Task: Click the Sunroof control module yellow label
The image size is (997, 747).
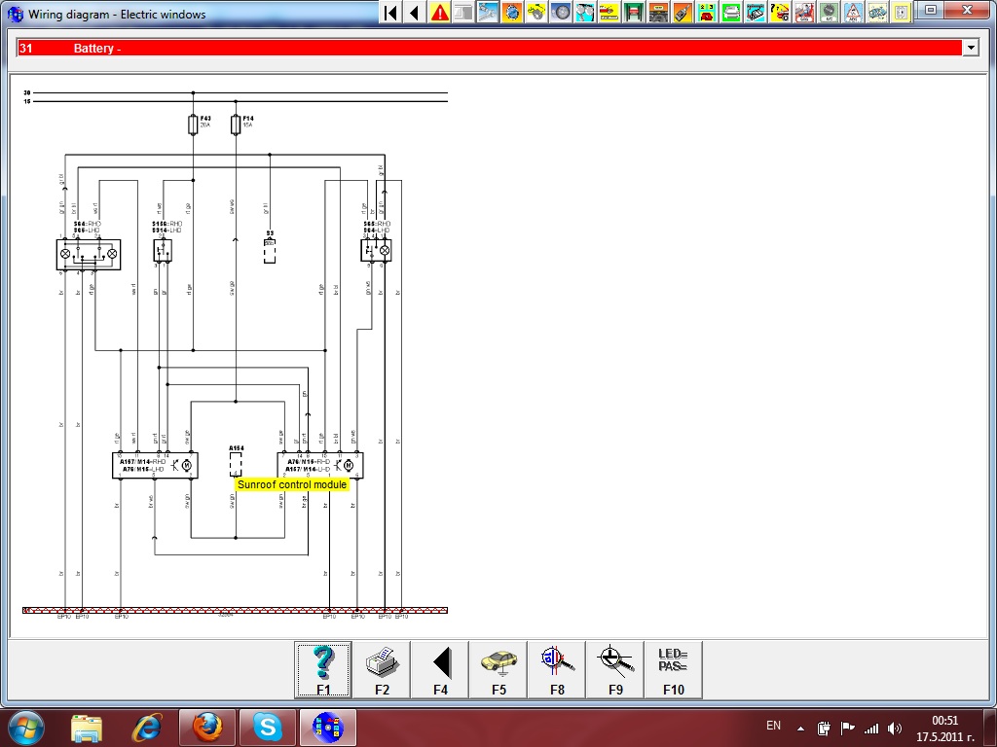Action: coord(291,484)
